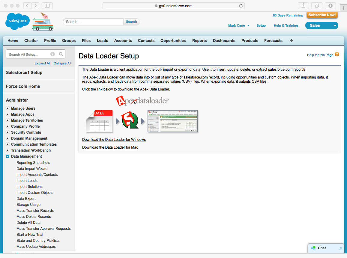Viewport: 347px width, 258px height.
Task: Click the Salesforce screenshot thumbnail
Action: (x=173, y=121)
